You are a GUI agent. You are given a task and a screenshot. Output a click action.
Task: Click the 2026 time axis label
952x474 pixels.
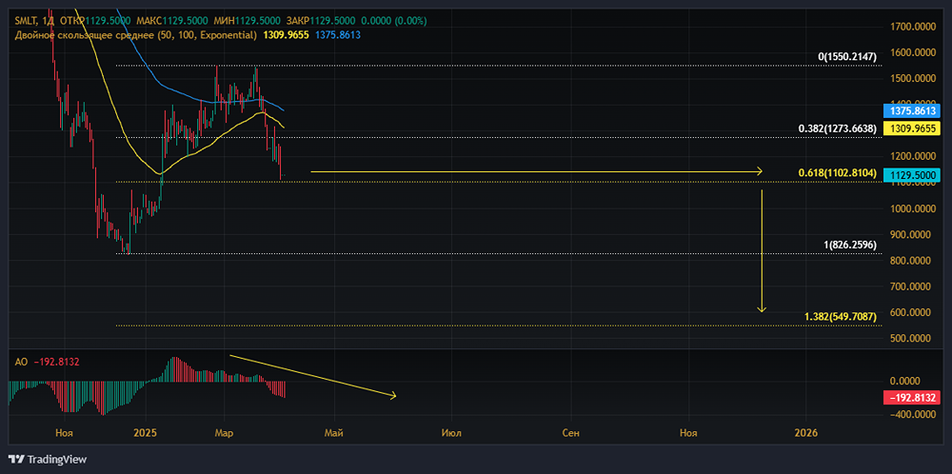pos(805,433)
